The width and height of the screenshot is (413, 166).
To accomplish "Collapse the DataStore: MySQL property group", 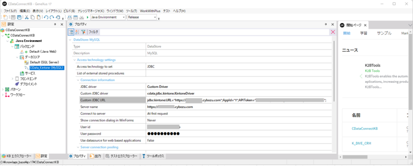I will pos(70,40).
